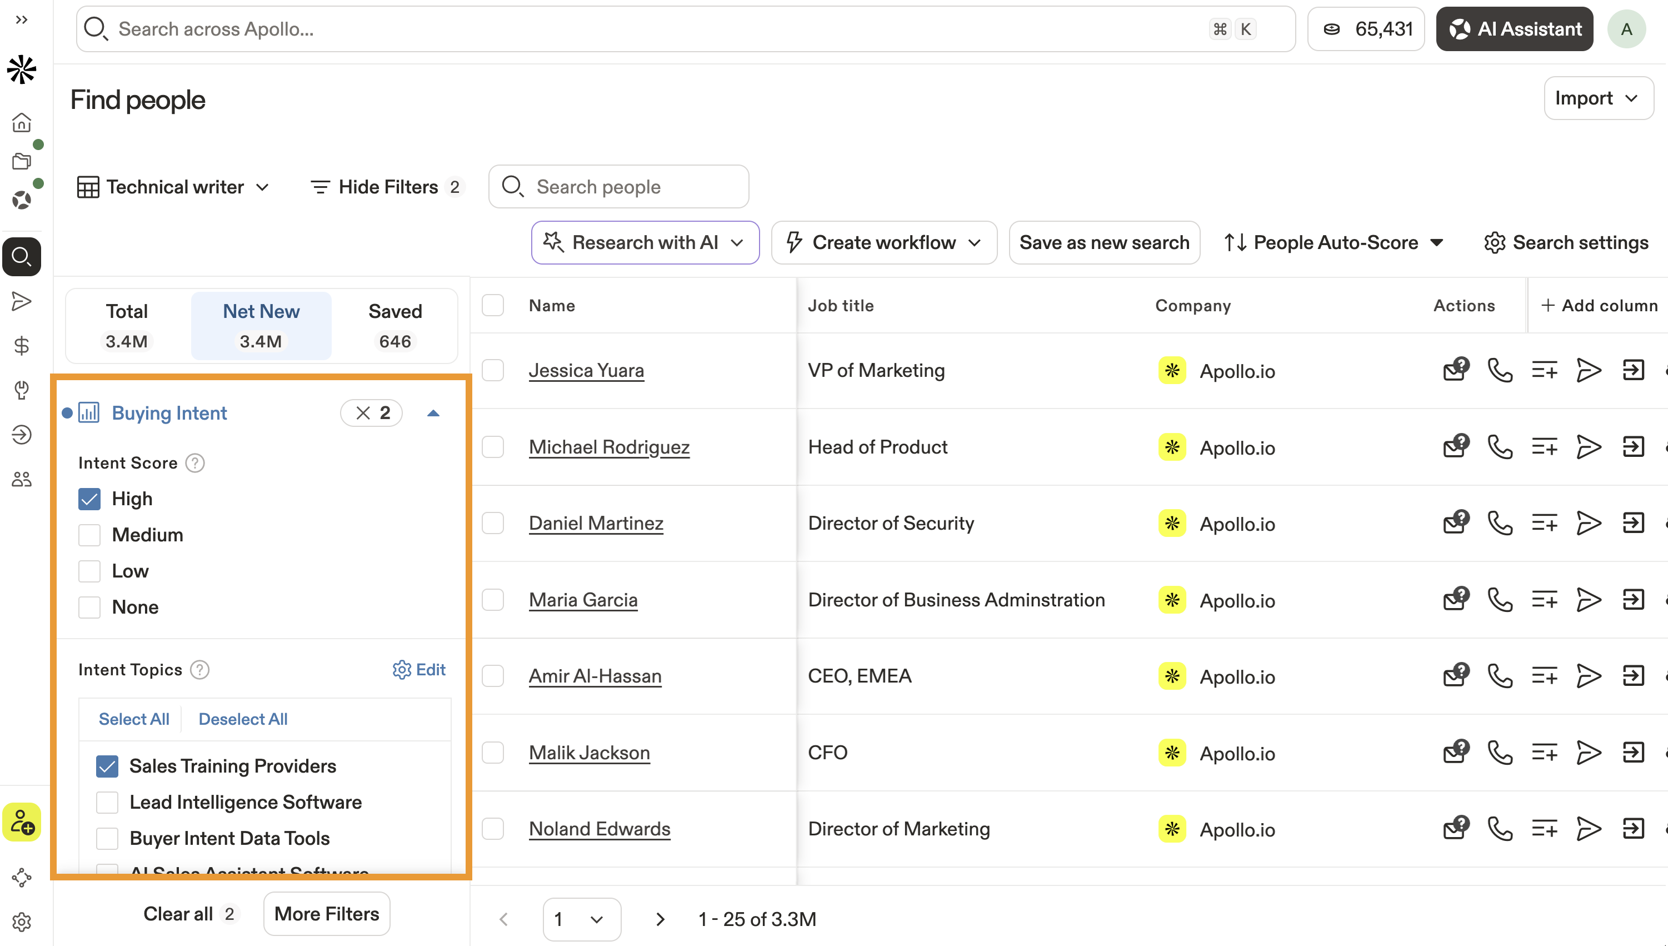Click the email icon in Michael Rodriguez's row
Viewport: 1668px width, 946px height.
[1456, 447]
